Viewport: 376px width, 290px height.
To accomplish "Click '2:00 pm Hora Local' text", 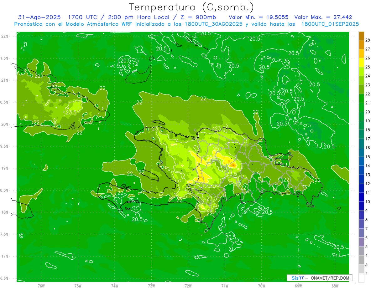I will coord(138,17).
